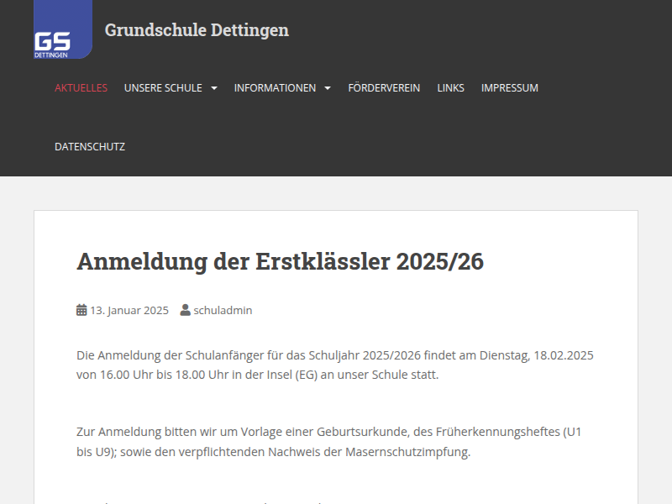Click the chevron next to UNSERE SCHULE
The width and height of the screenshot is (672, 504).
tap(214, 87)
